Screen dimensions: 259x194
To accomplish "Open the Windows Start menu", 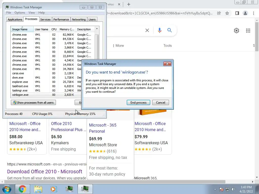I will [x=7, y=189].
